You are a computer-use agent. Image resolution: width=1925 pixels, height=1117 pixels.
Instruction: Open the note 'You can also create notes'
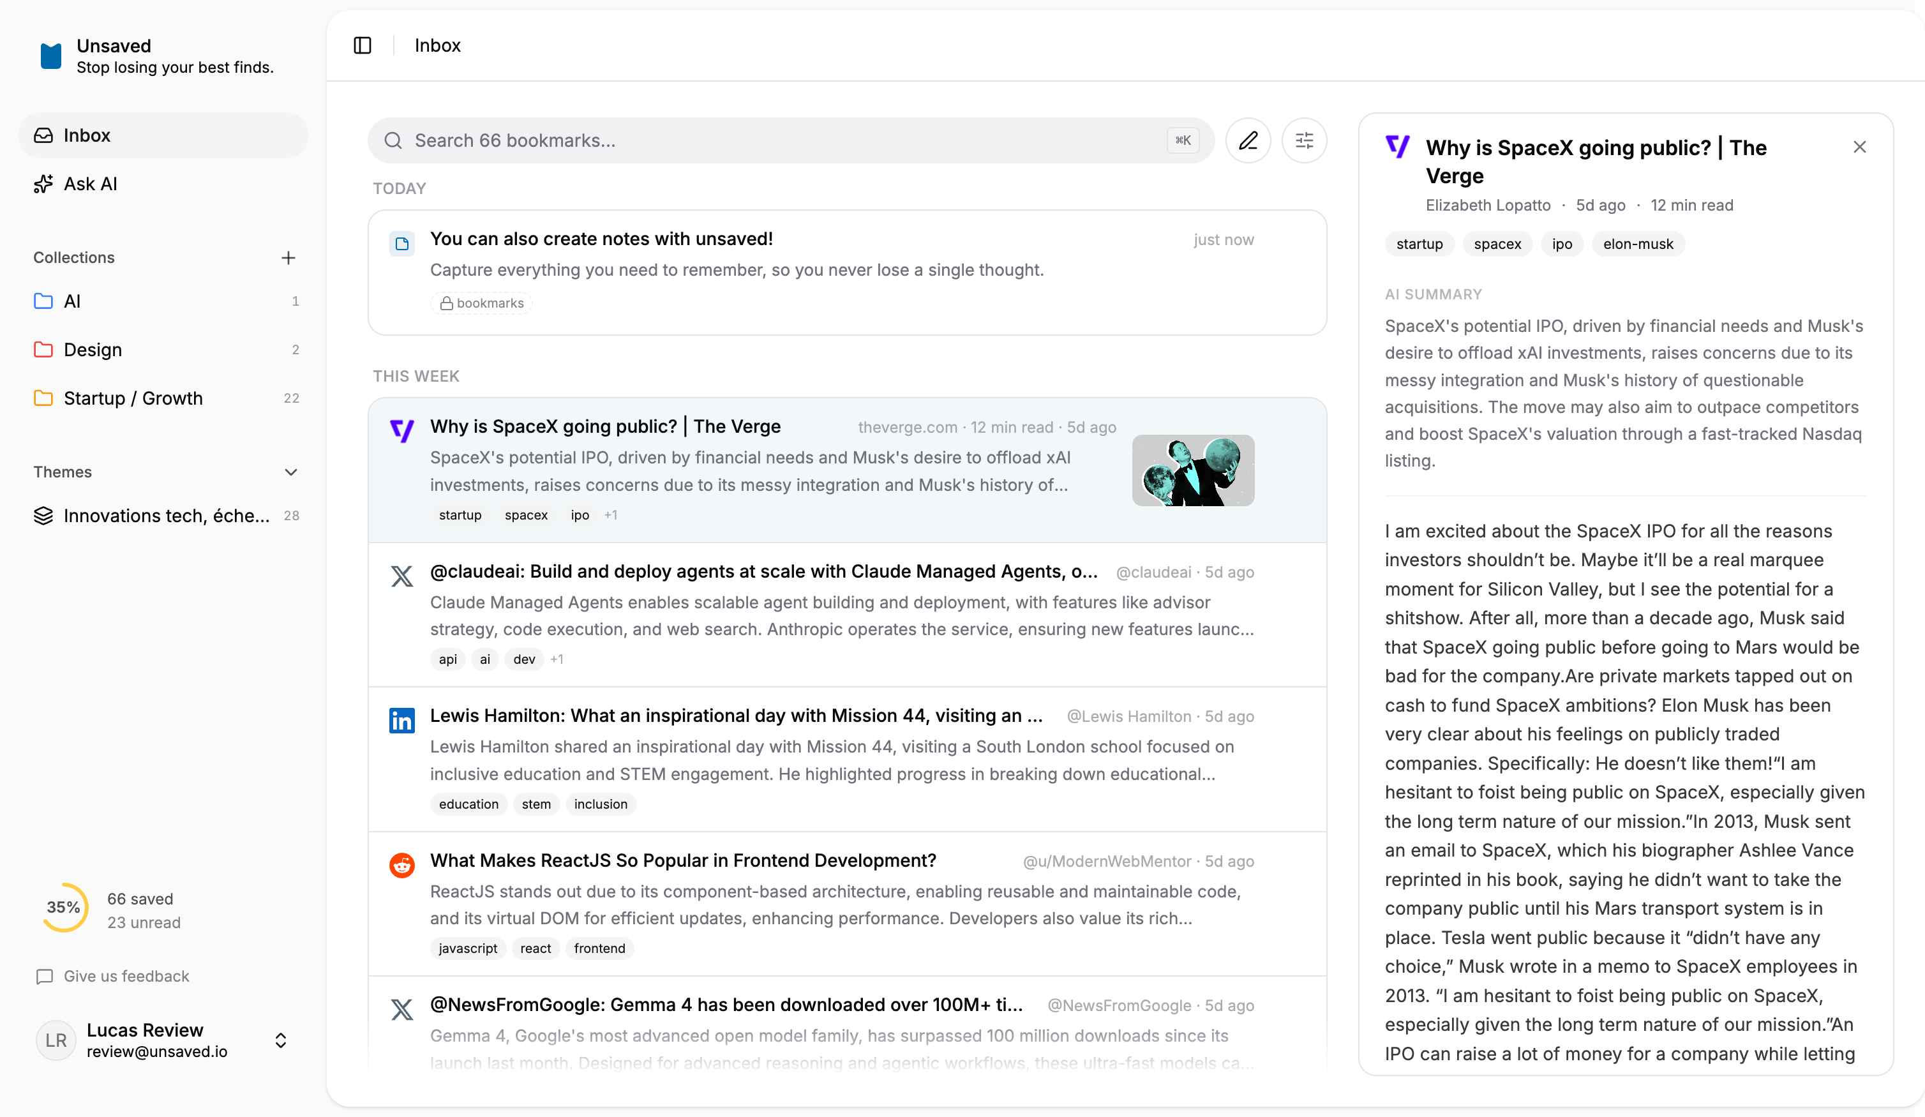[847, 273]
